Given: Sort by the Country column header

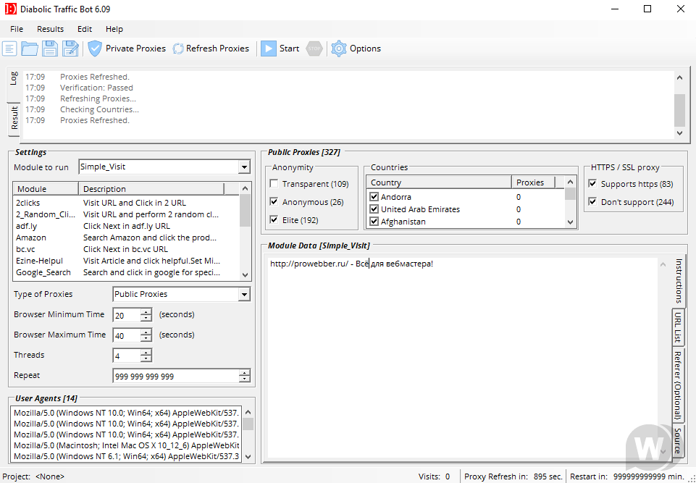Looking at the screenshot, I should (x=439, y=182).
